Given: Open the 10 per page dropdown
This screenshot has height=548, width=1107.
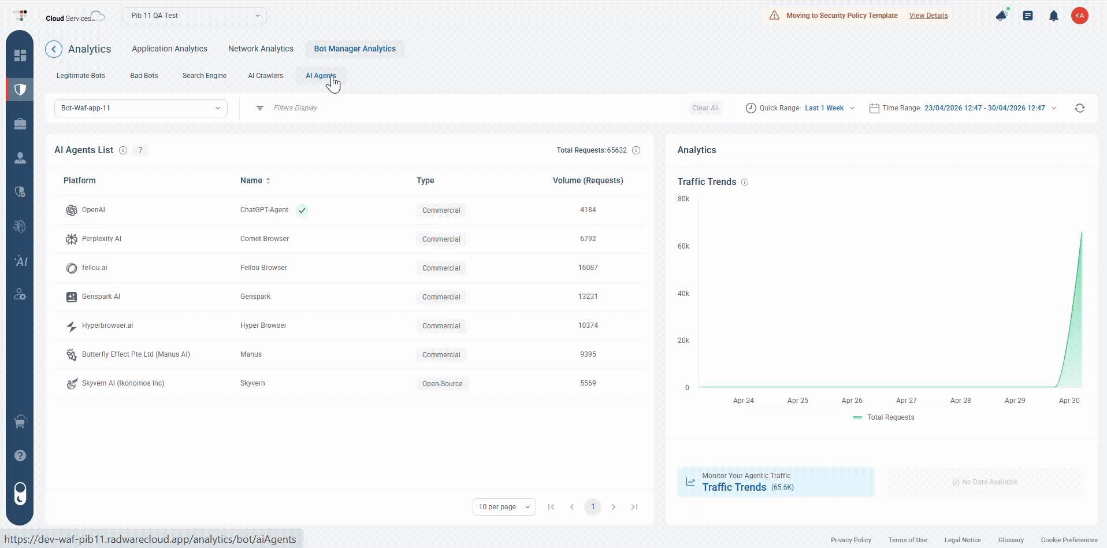Looking at the screenshot, I should coord(504,507).
